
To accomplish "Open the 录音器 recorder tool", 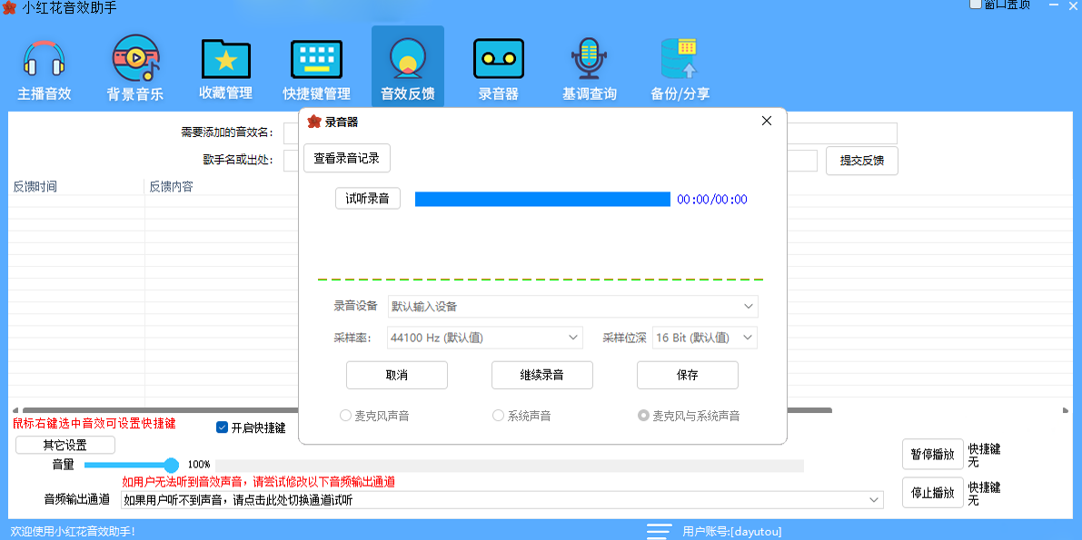I will pos(498,65).
